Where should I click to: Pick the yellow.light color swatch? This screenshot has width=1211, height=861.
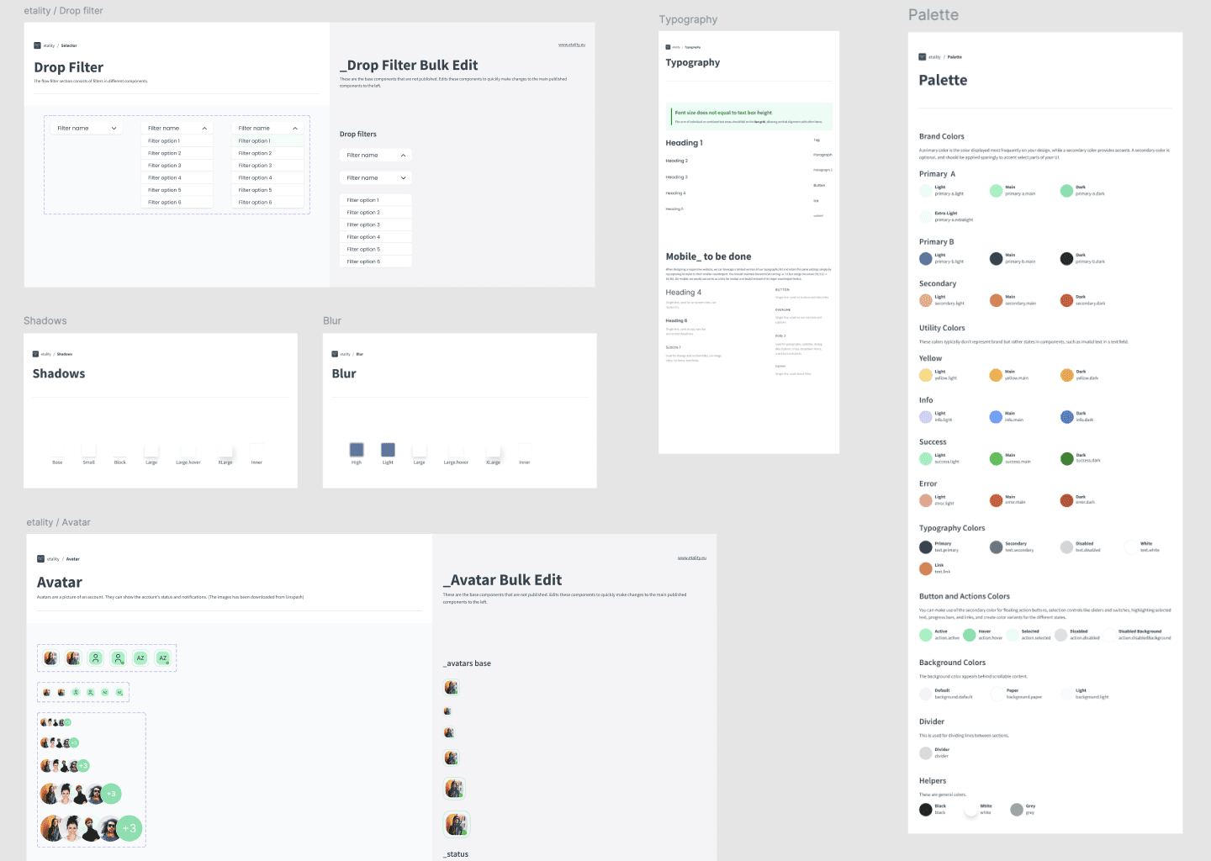click(x=926, y=375)
